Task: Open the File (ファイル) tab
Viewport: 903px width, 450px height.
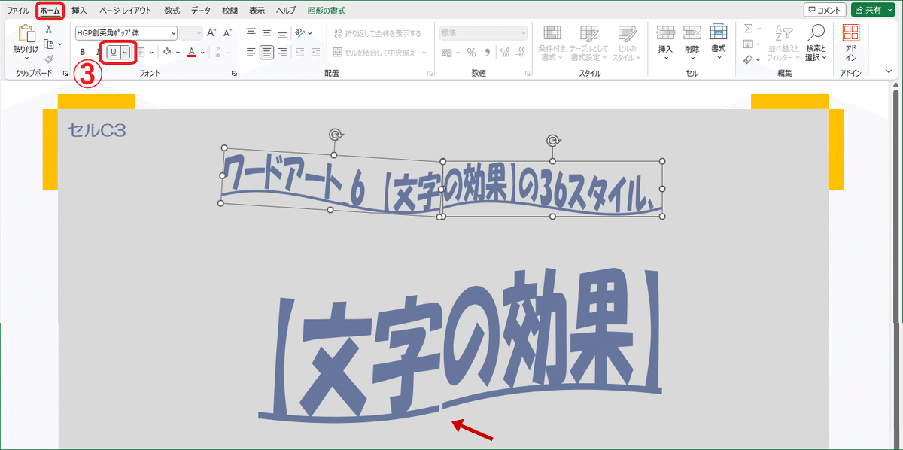Action: pos(18,11)
